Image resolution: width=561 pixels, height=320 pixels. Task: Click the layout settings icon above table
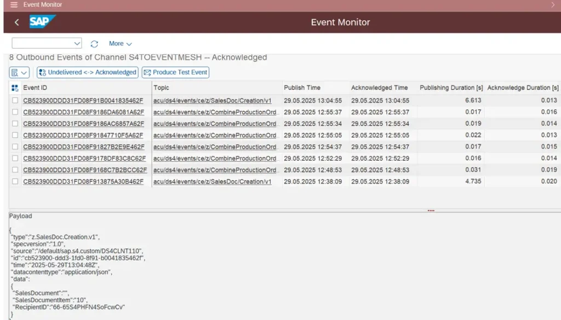19,72
